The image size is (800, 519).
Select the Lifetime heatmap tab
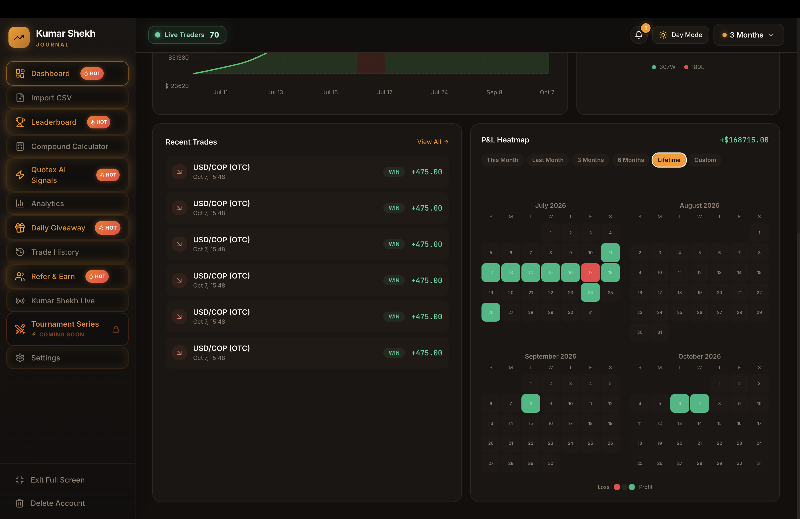pyautogui.click(x=669, y=160)
